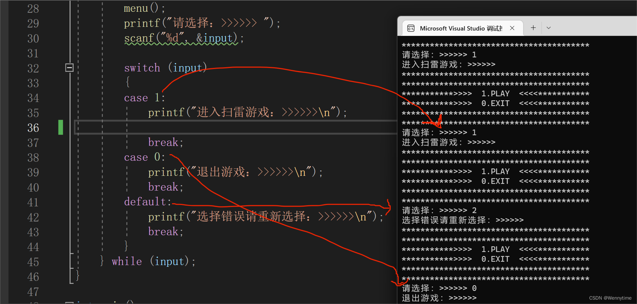Screen dimensions: 637x304
Task: Click the break statement on line 40
Action: [166, 187]
